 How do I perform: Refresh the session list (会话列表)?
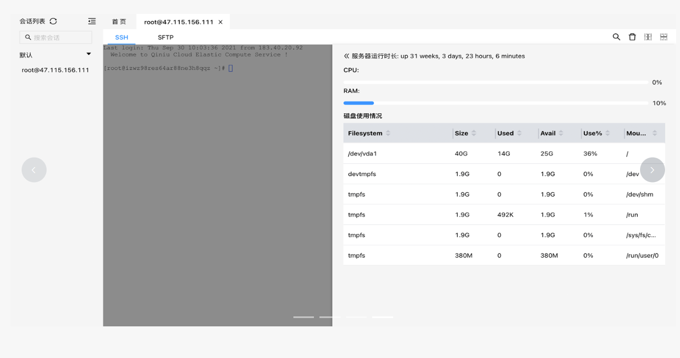(x=53, y=21)
